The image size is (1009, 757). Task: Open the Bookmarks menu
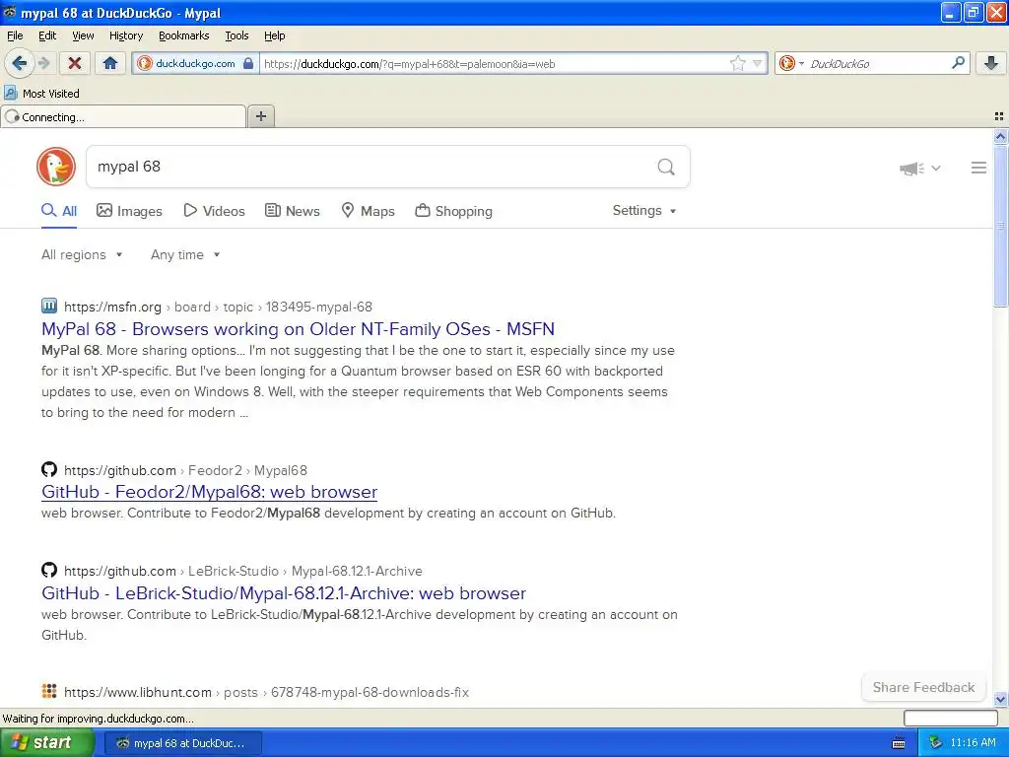pyautogui.click(x=183, y=35)
